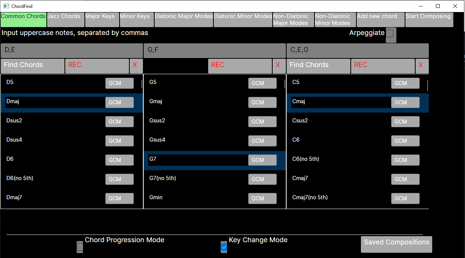The image size is (465, 258).
Task: Select Non-Diatonic Minor Modes tab
Action: [x=335, y=20]
